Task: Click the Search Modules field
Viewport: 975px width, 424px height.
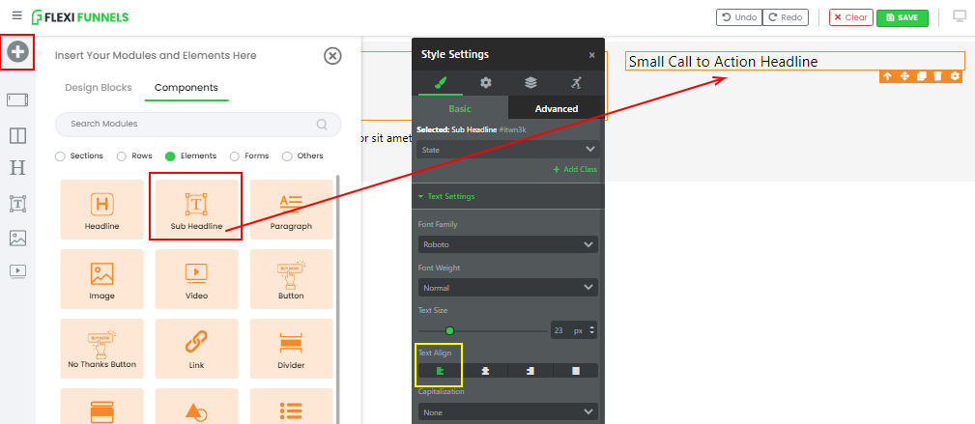Action: point(198,124)
